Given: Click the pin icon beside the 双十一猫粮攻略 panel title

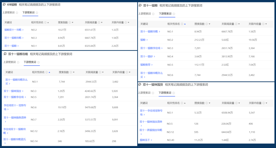Looking at the screenshot, I should pos(5,54).
